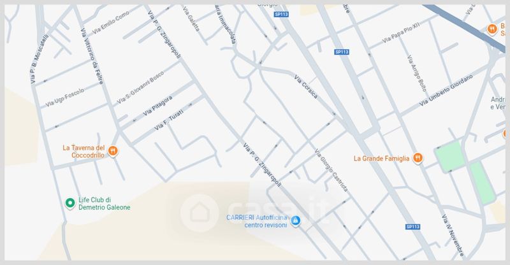Click the Via Ugo Foscolo street label
510x265 pixels.
65,97
